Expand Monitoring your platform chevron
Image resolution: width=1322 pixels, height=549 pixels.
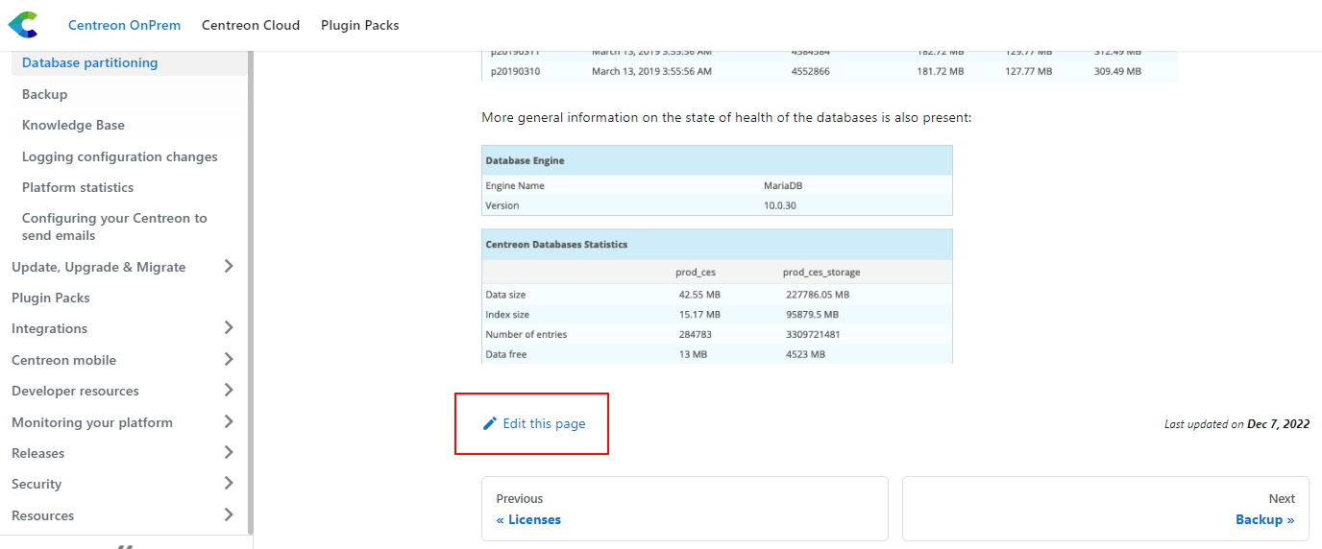(x=229, y=422)
